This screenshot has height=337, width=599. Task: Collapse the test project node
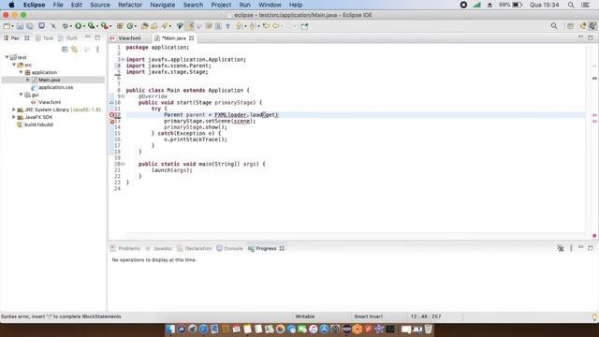coord(7,57)
